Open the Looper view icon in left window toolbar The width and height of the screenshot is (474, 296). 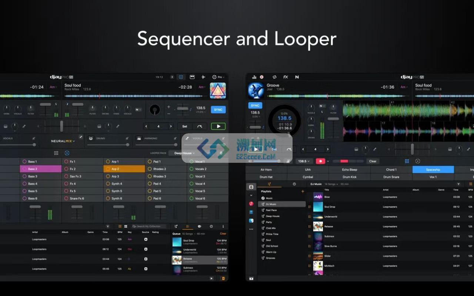coord(181,77)
